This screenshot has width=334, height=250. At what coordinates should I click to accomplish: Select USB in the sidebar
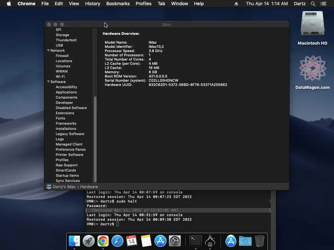[59, 45]
